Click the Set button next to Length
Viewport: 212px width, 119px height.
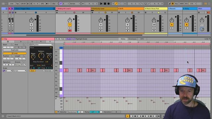pyautogui.click(x=25, y=56)
